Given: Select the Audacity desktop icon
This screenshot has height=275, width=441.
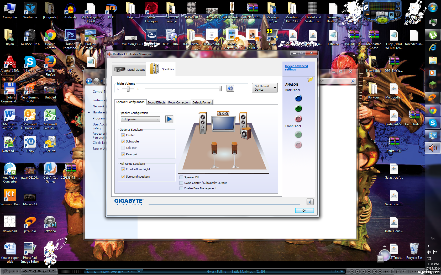Looking at the screenshot, I should 70,11.
